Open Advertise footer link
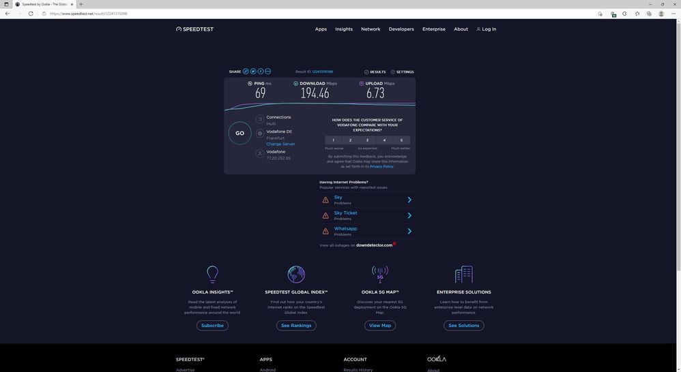This screenshot has width=681, height=372. [x=186, y=370]
